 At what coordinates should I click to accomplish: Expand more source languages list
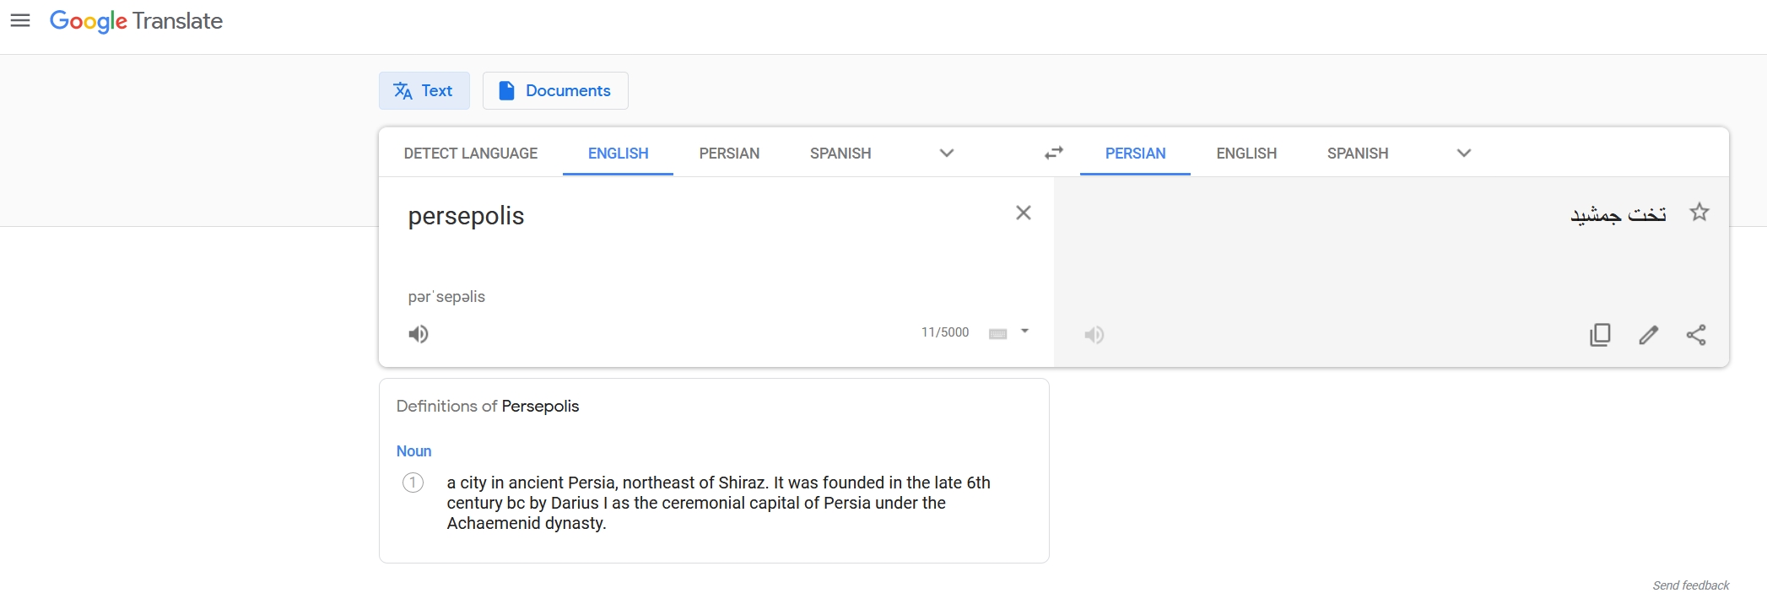coord(947,154)
